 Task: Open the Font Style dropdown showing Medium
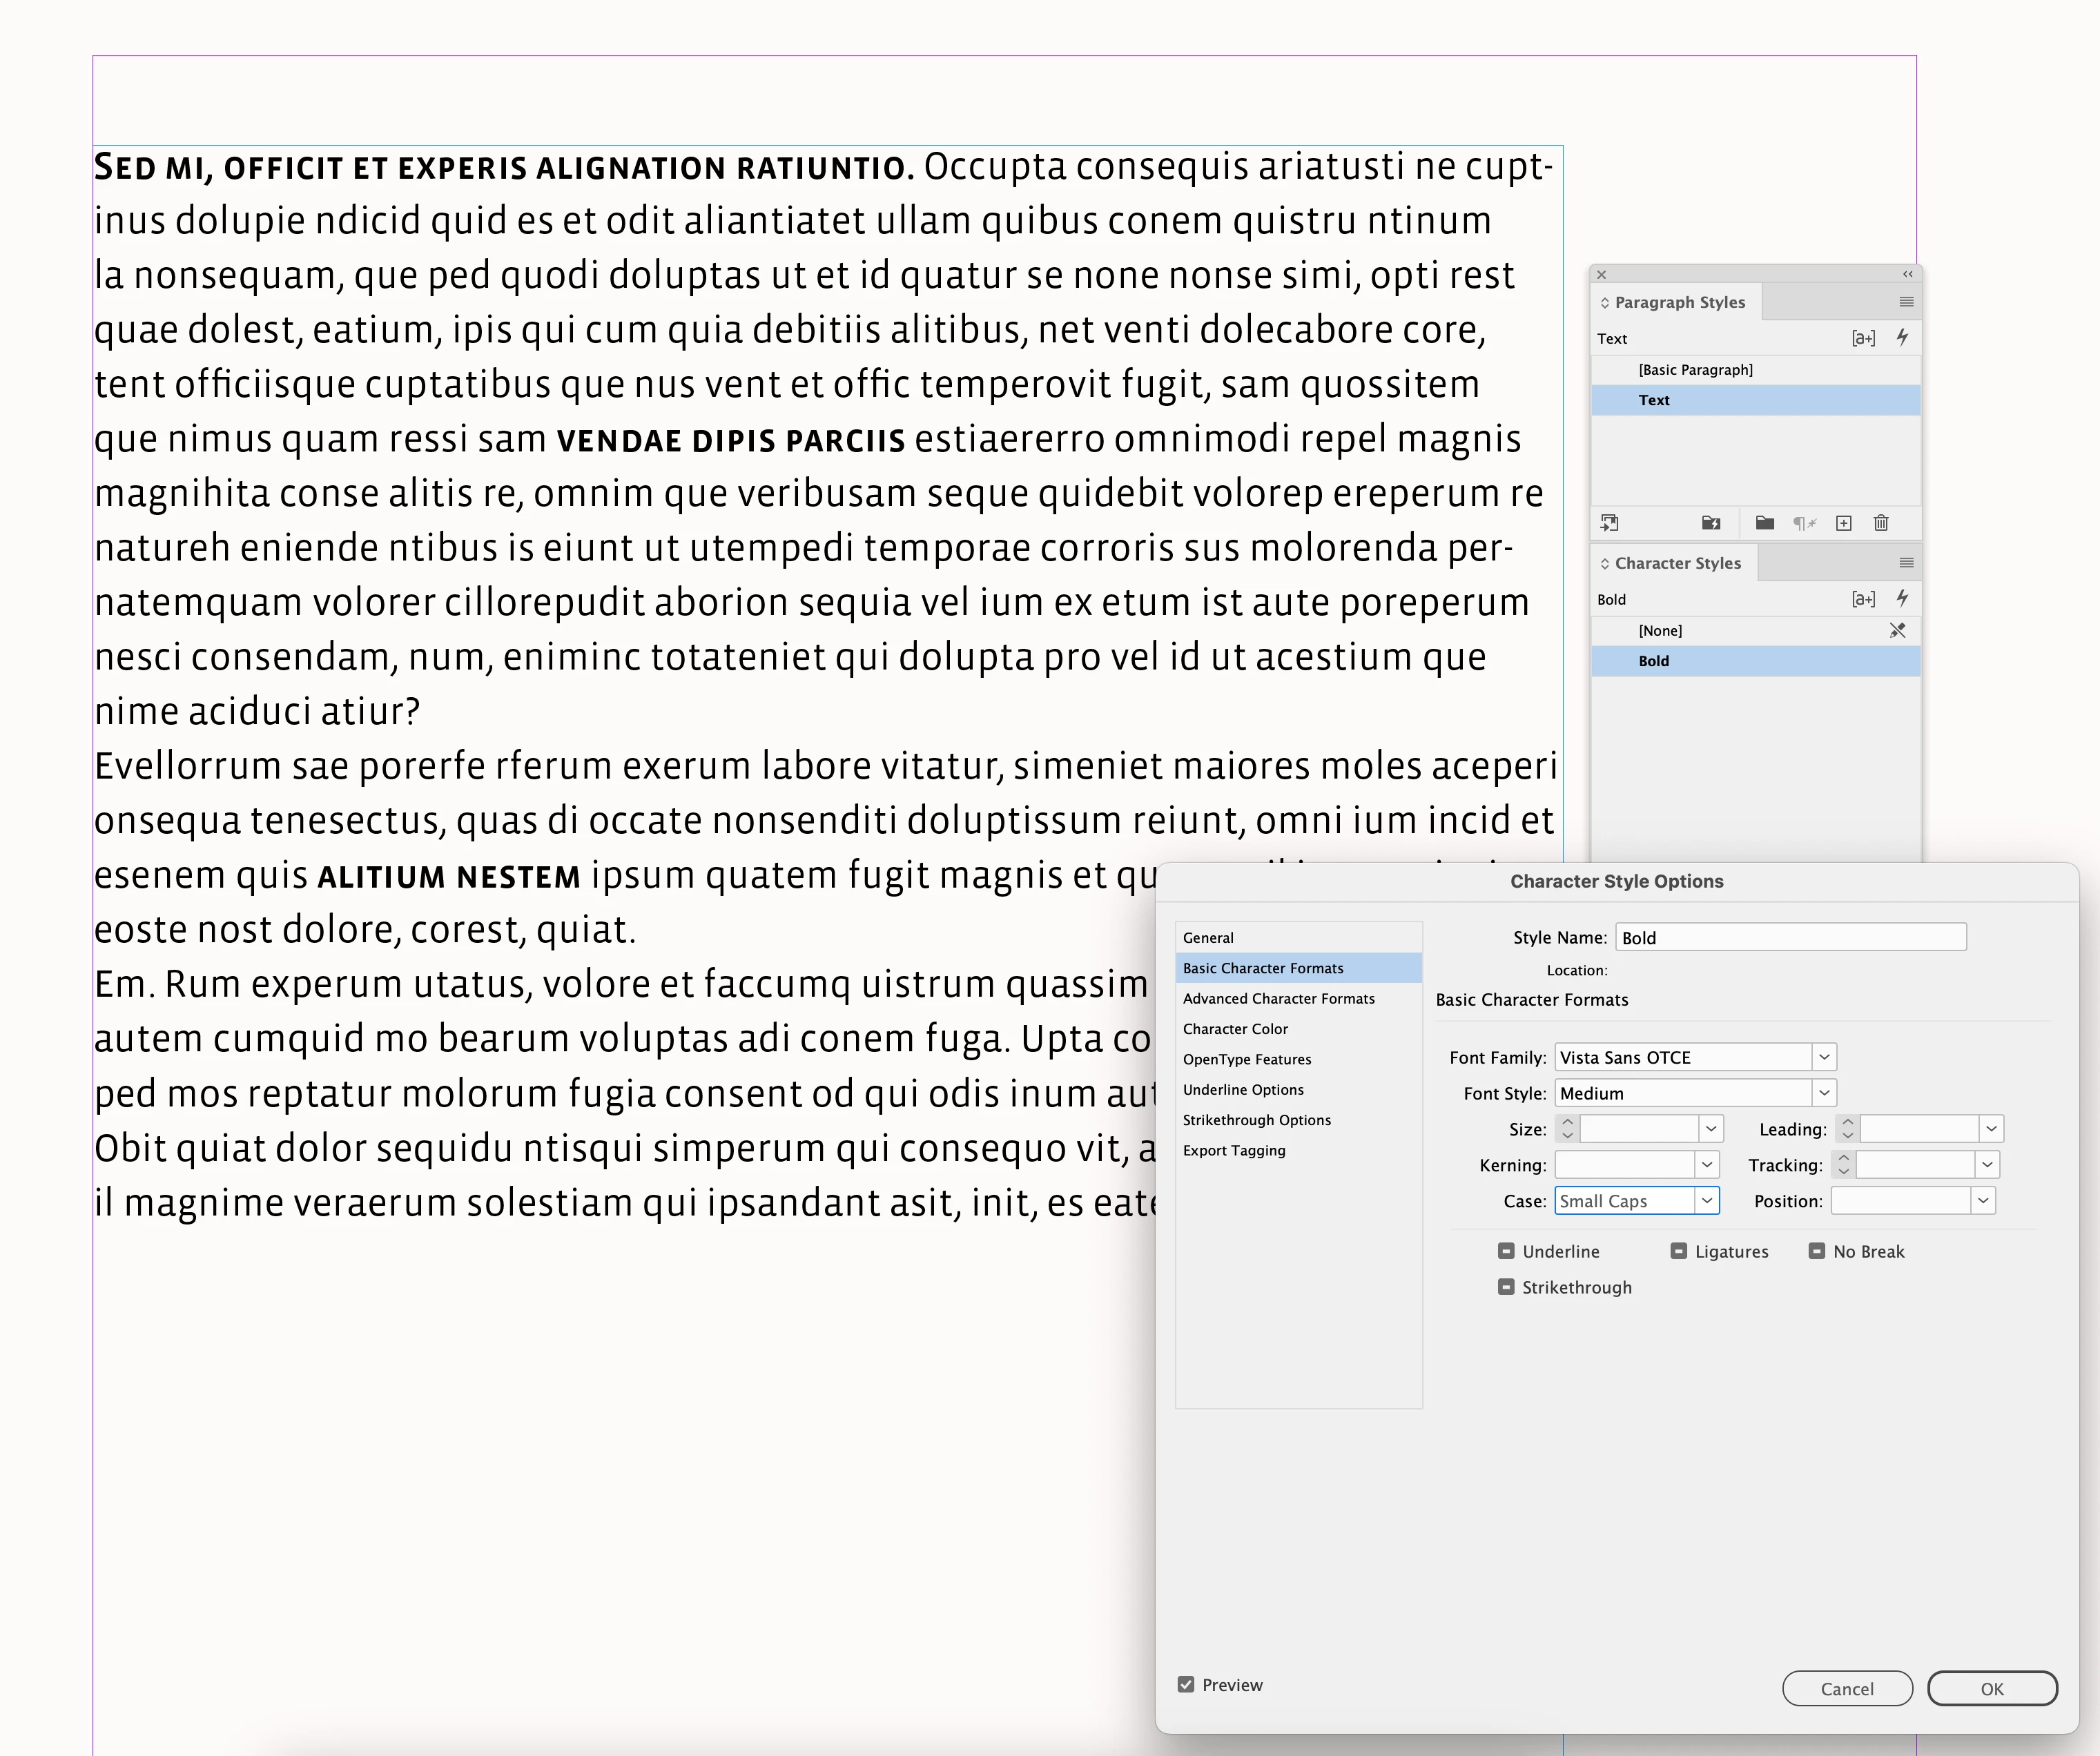[x=1824, y=1093]
